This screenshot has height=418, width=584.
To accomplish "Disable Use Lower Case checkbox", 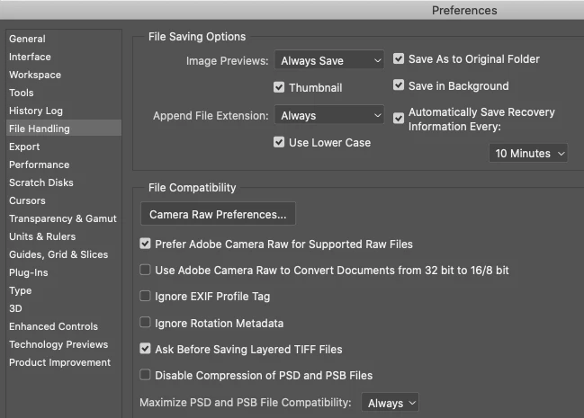I will pyautogui.click(x=280, y=142).
